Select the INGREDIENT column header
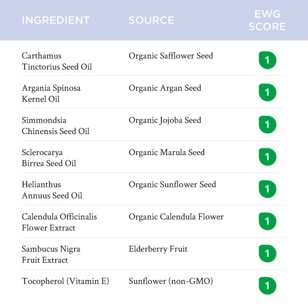Screen dimensions: 308x308 pyautogui.click(x=55, y=20)
